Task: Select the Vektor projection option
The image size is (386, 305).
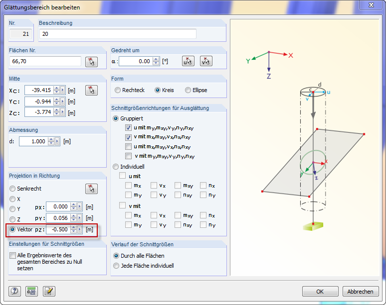Action: pos(12,229)
